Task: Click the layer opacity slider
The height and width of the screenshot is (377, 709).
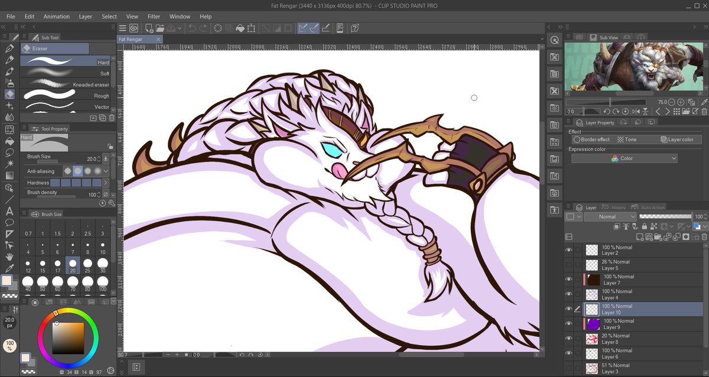Action: [x=665, y=217]
